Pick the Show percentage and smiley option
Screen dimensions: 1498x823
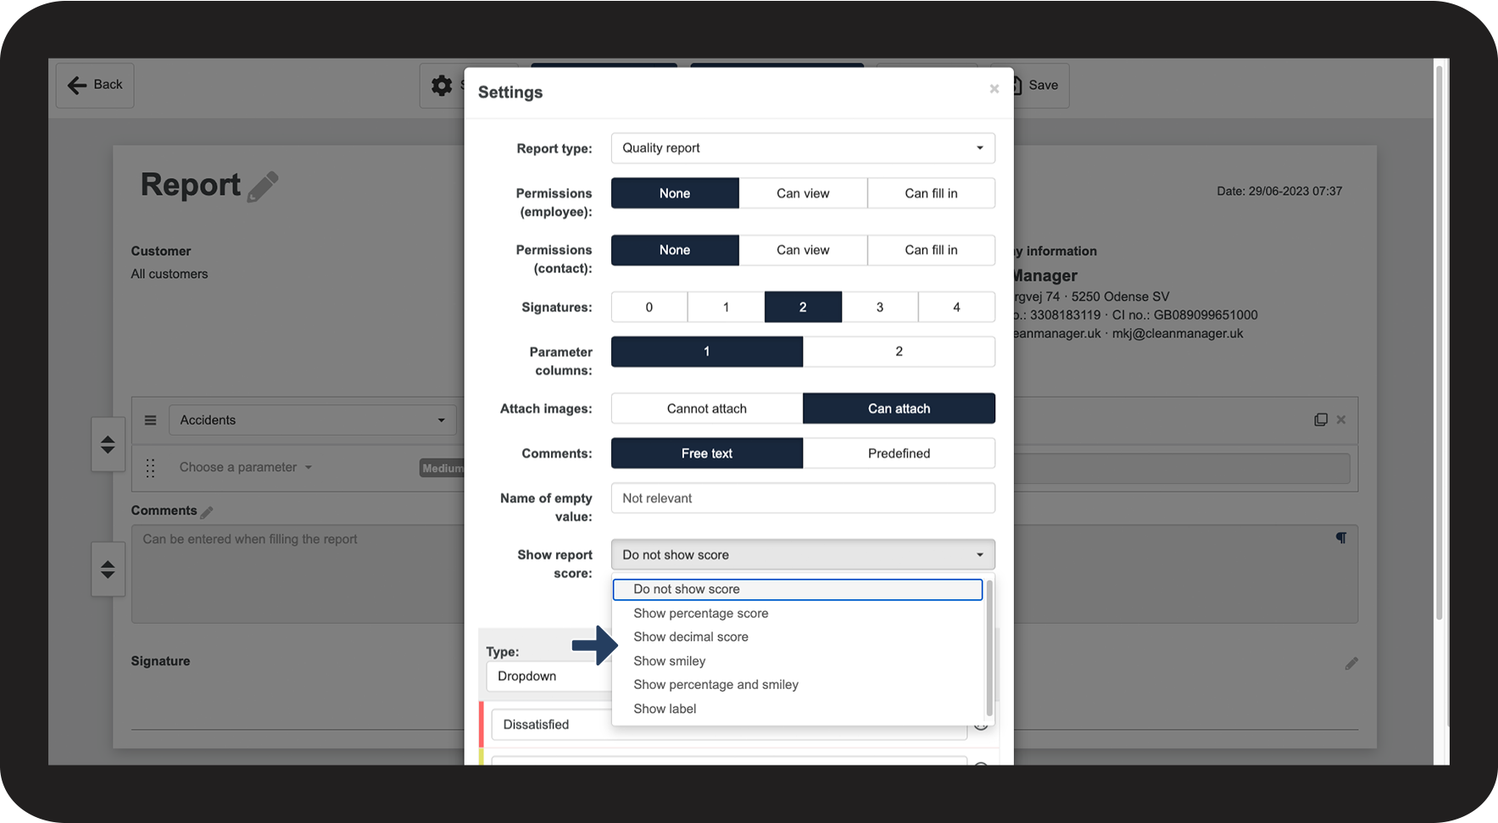click(716, 685)
